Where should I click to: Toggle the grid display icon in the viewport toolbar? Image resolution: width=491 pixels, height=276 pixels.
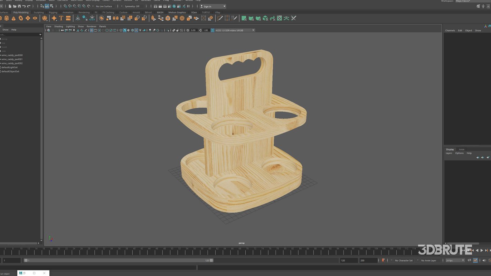click(91, 30)
